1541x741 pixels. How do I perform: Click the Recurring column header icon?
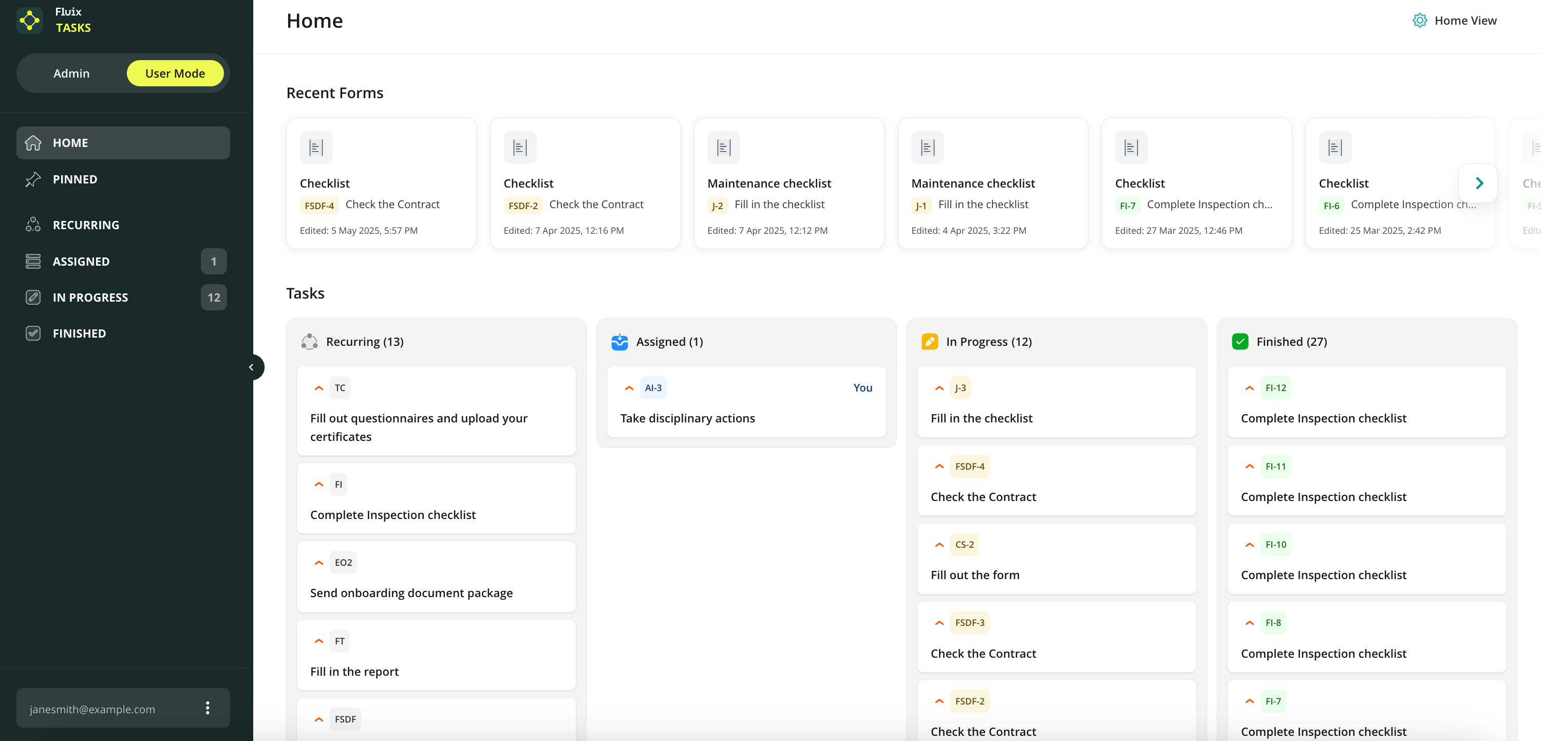[x=309, y=341]
